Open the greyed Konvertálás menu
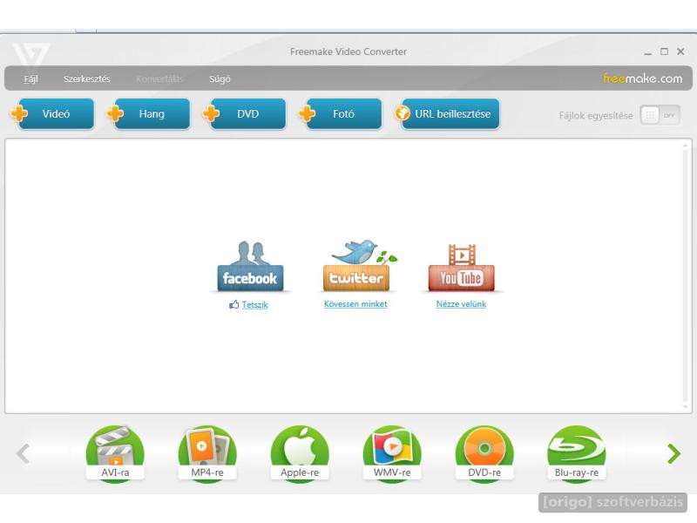This screenshot has height=523, width=697. [x=159, y=78]
